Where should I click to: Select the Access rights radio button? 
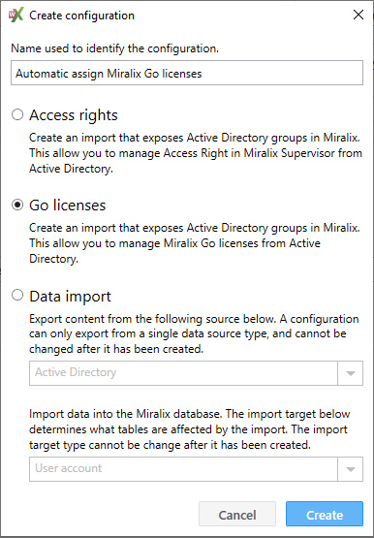click(x=17, y=114)
